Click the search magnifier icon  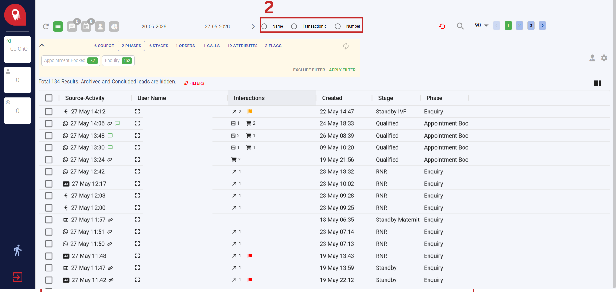coord(460,26)
